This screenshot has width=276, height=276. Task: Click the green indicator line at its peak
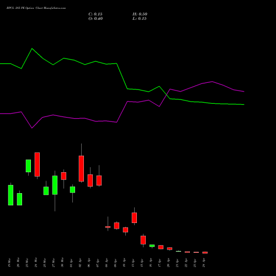pos(32,49)
